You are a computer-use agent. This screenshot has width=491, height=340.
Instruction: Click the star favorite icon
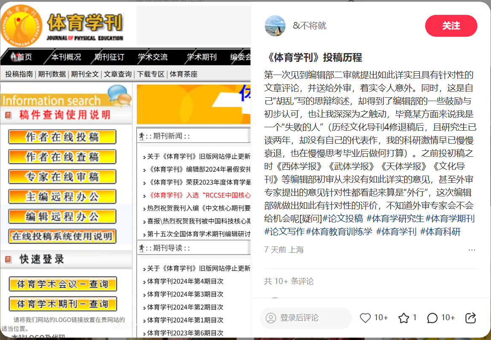[404, 318]
